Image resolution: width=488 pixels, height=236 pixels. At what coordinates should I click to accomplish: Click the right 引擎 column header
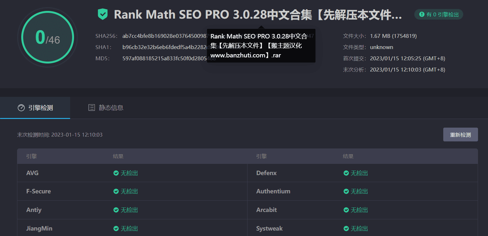[261, 156]
